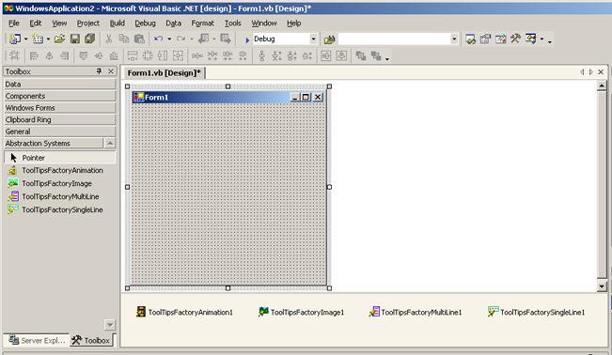Click the Send to Back icon
The width and height of the screenshot is (612, 355).
[x=376, y=56]
